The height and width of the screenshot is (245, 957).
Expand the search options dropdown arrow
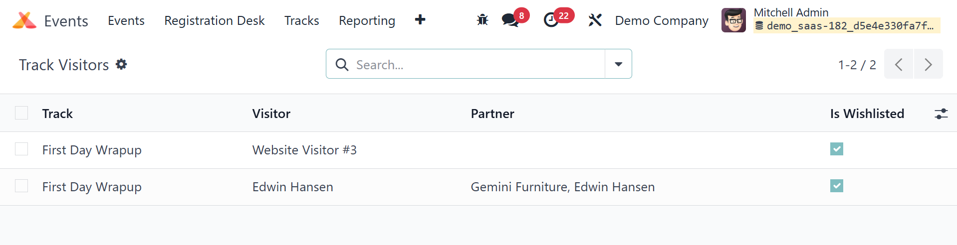tap(618, 64)
